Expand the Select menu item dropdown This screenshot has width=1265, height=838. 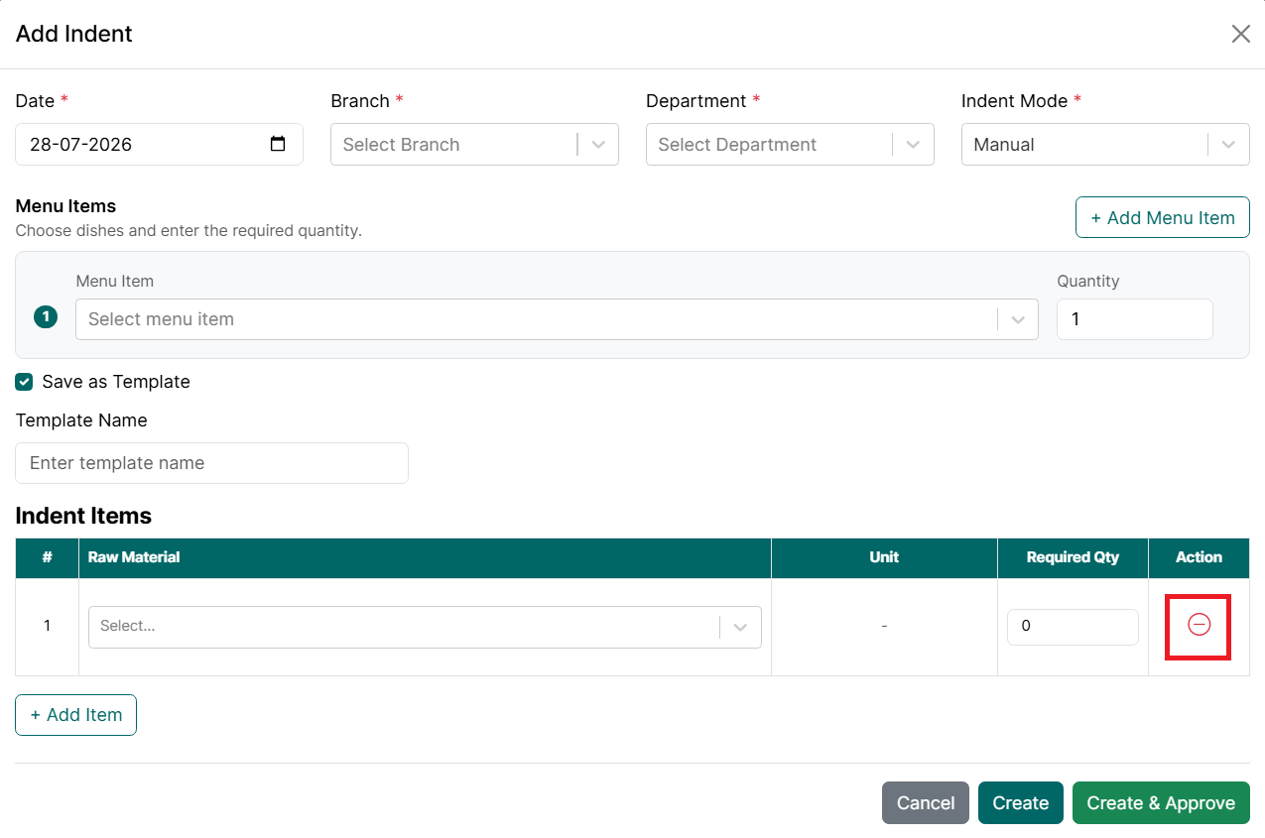(x=557, y=319)
